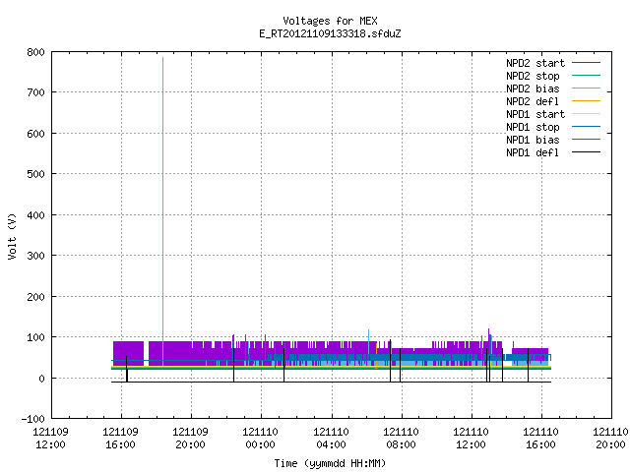Viewport: 630px width, 472px height.
Task: Click the light blue NPD2 bias legend line
Action: [586, 88]
